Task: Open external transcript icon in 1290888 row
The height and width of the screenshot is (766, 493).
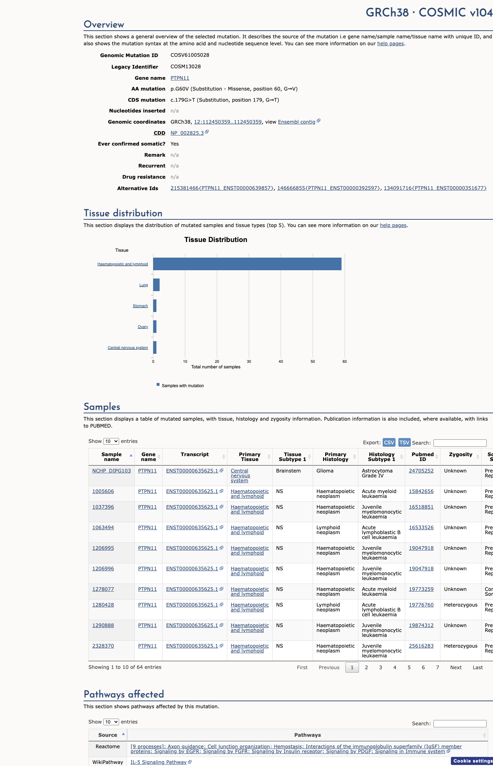Action: (x=221, y=625)
